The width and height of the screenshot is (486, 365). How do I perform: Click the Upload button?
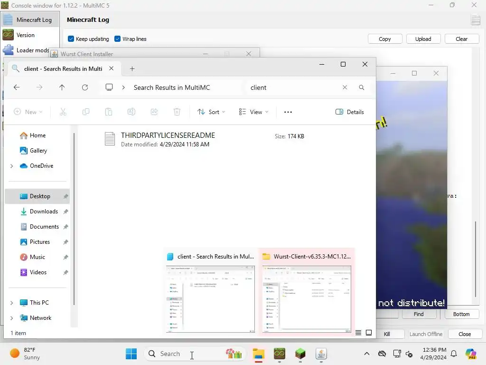pos(423,39)
